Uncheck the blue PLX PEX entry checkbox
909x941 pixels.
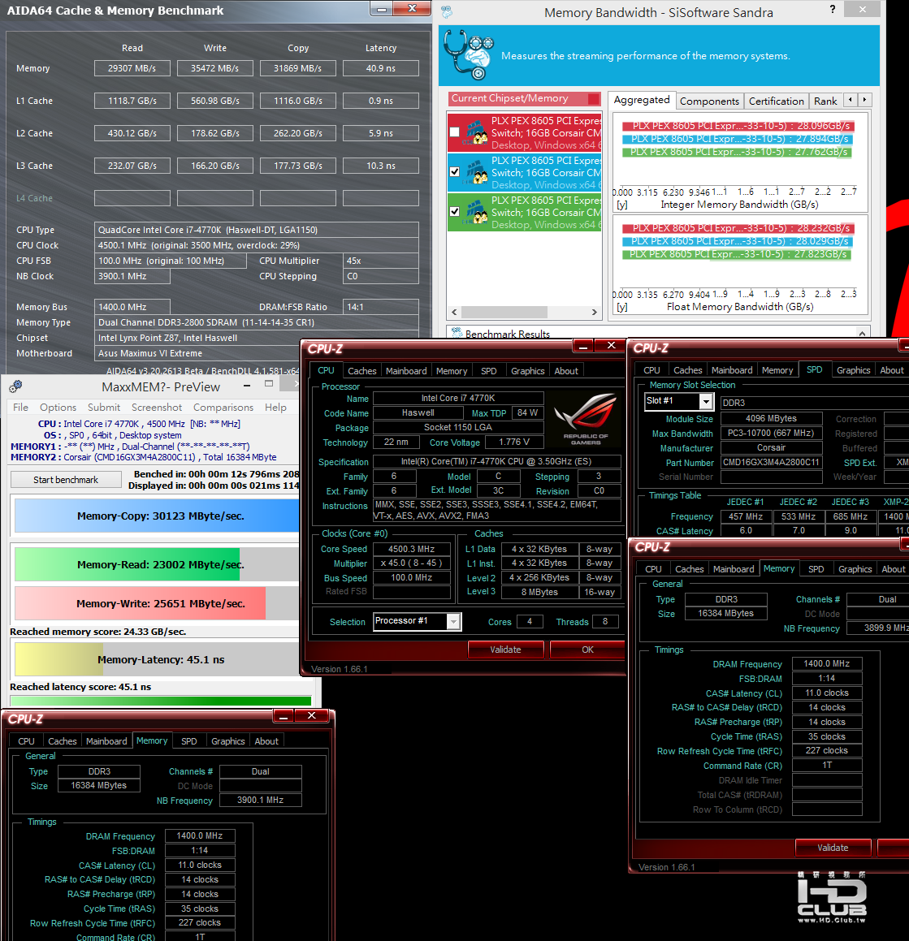pyautogui.click(x=455, y=171)
